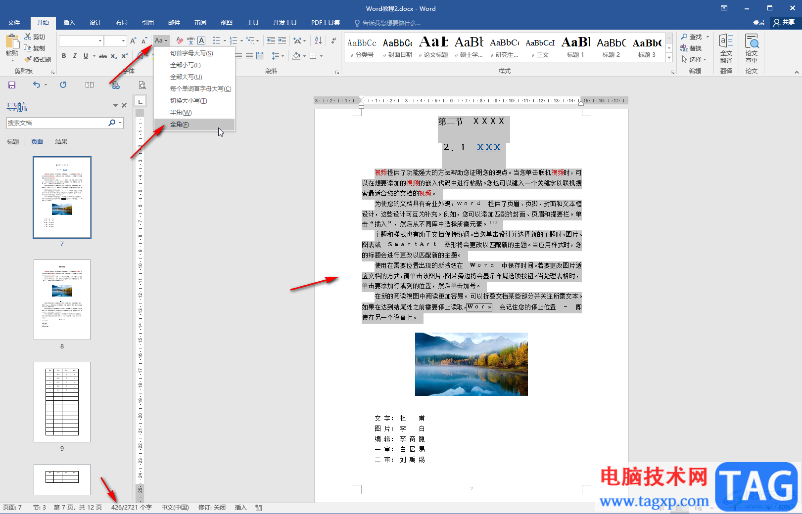Apply distributed alignment to paragraph
Screen dimensions: 802x514
260,56
